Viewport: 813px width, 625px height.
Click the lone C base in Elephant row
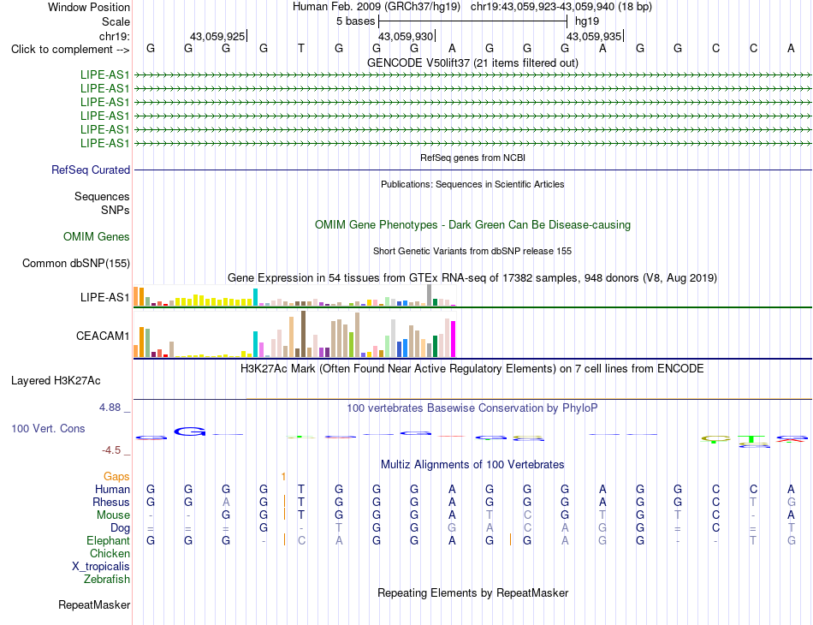(x=301, y=540)
